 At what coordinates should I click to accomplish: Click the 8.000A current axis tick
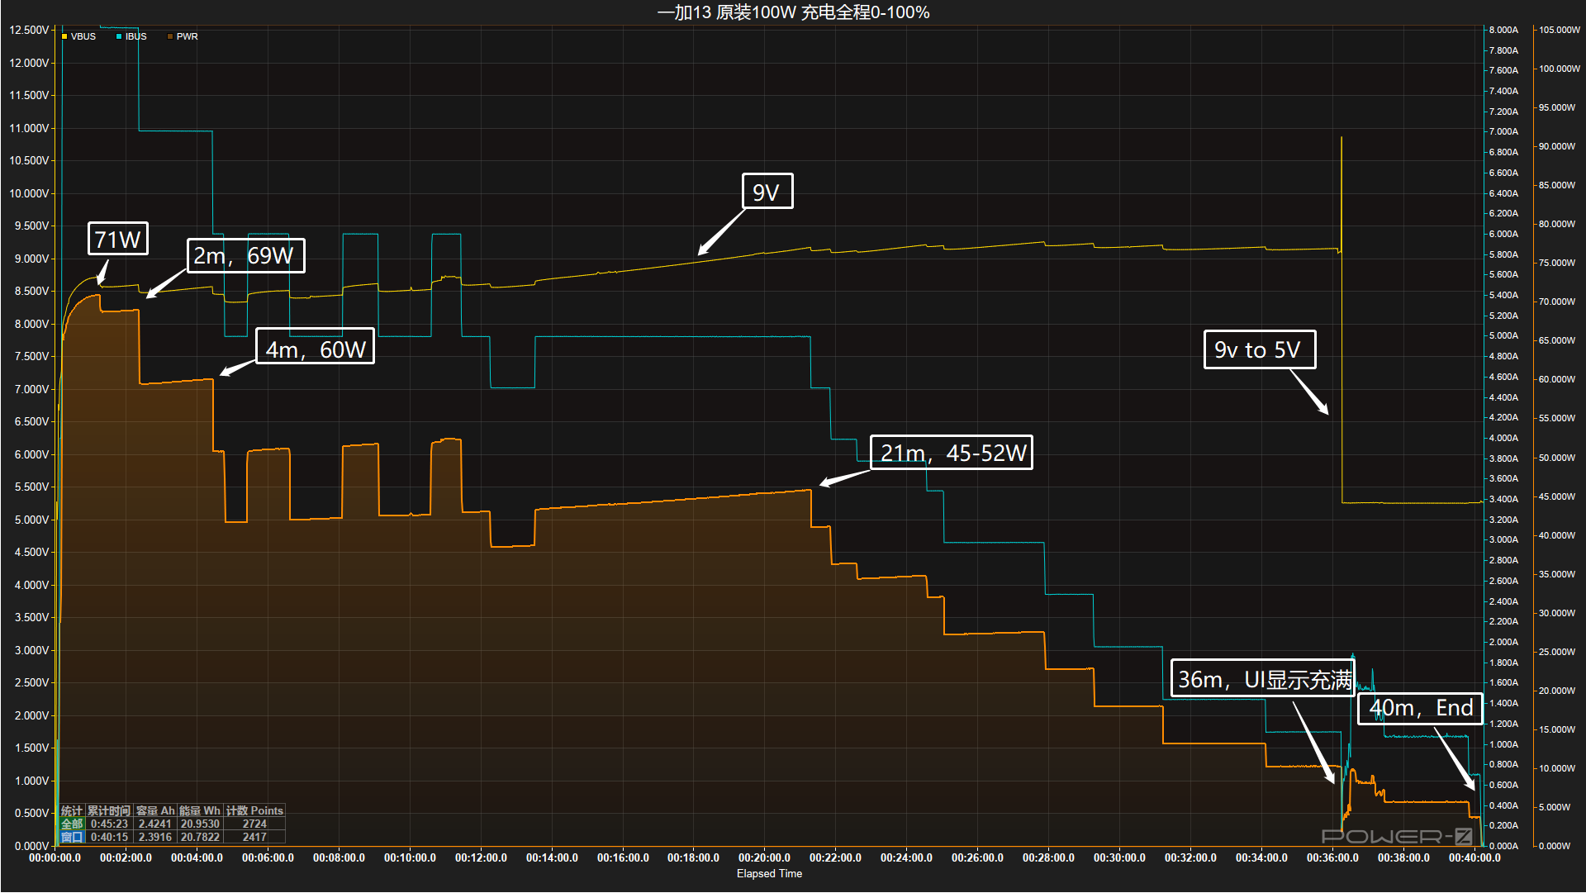click(1503, 30)
